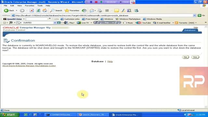Image resolution: width=208 pixels, height=117 pixels.
Task: Click the pen Edit toolbar icon
Action: 123,10
